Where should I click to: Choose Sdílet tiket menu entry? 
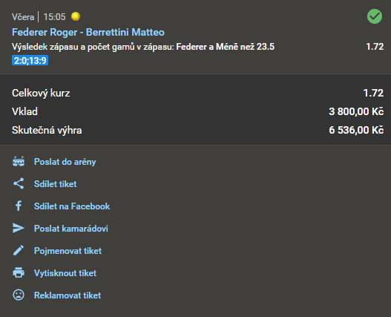[56, 184]
